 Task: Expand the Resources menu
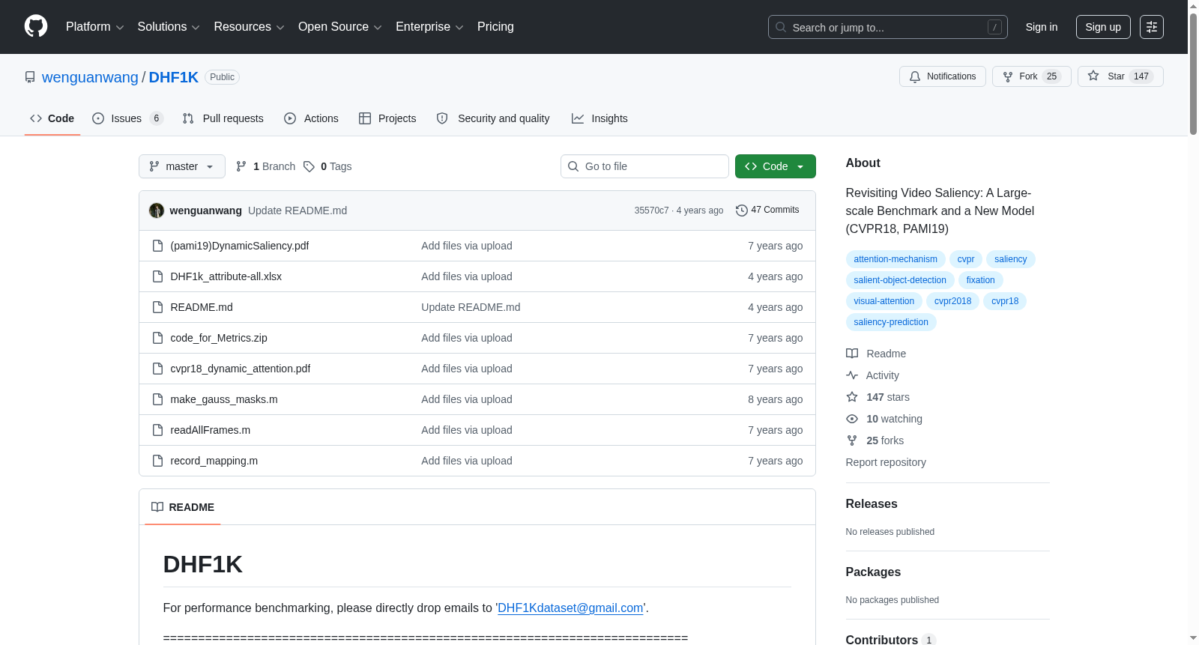click(249, 27)
